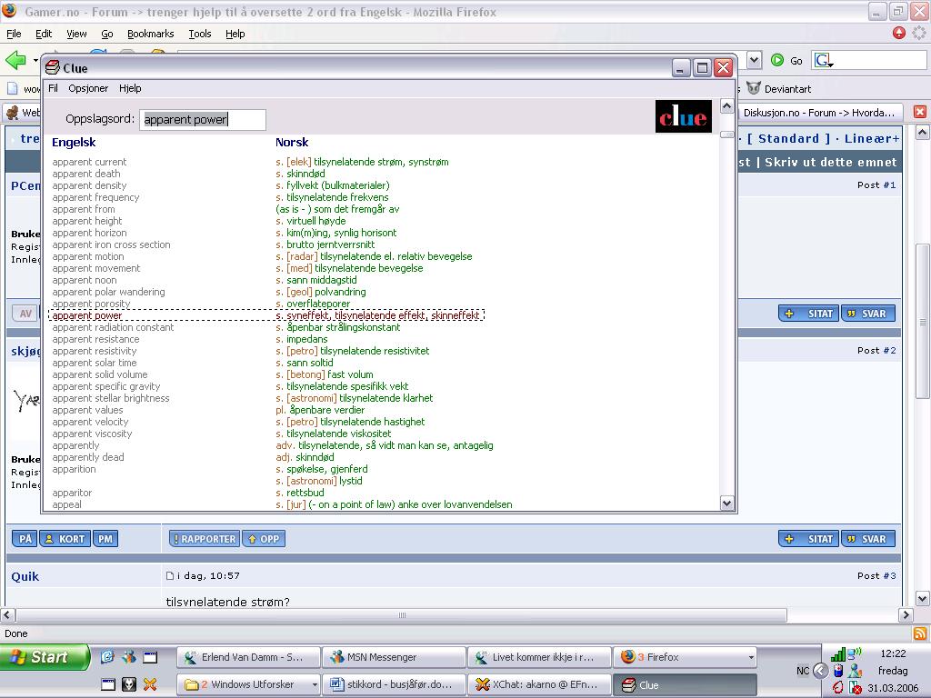
Task: Click Firefox Back arrow button
Action: [15, 60]
